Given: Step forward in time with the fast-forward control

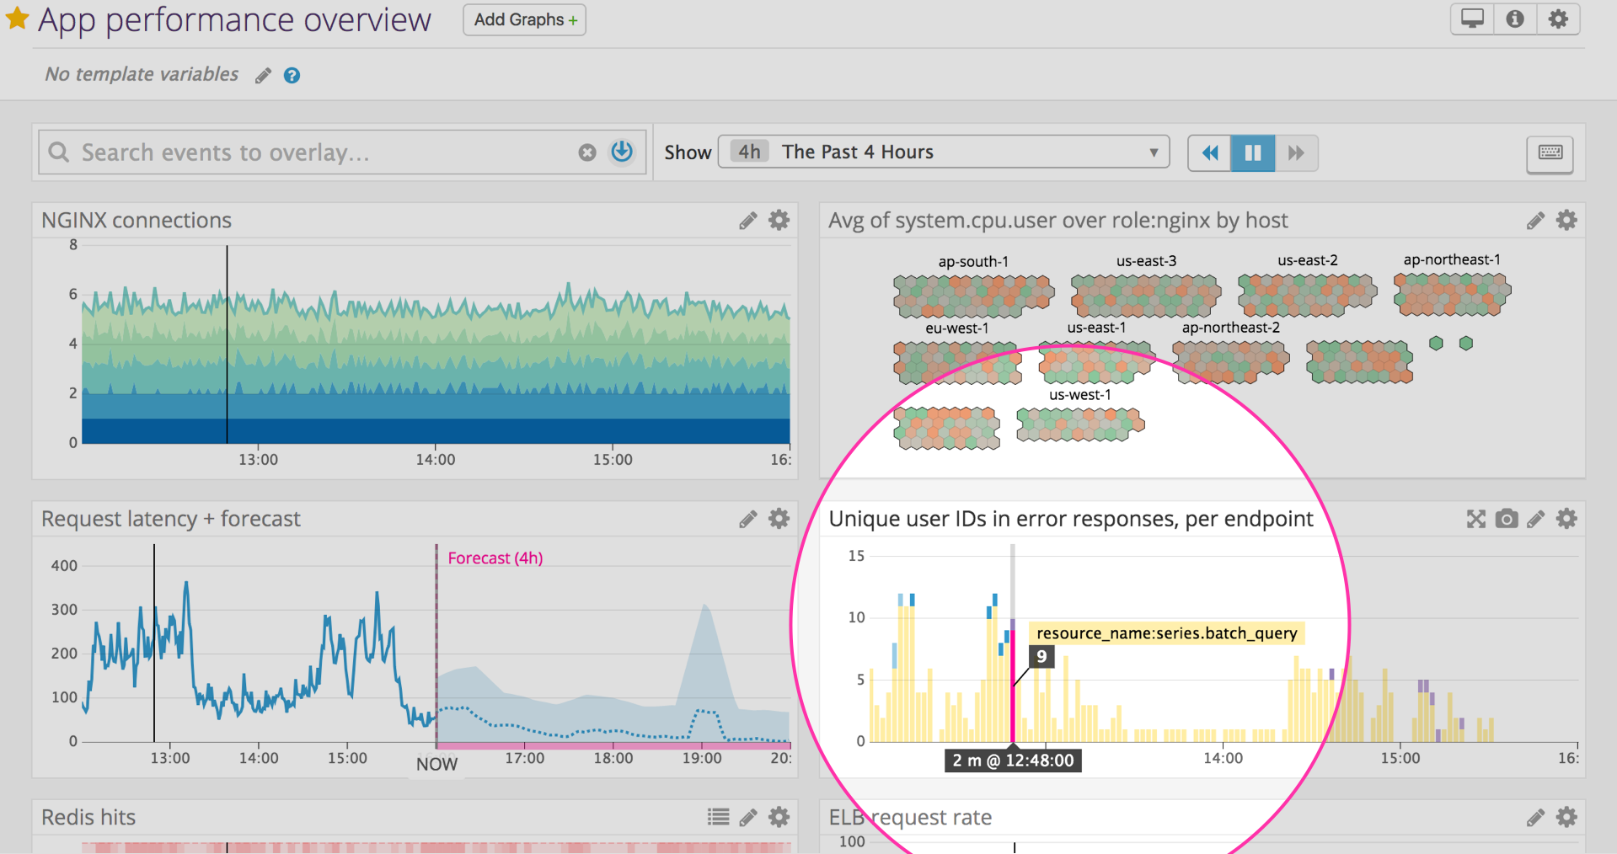Looking at the screenshot, I should pos(1296,152).
